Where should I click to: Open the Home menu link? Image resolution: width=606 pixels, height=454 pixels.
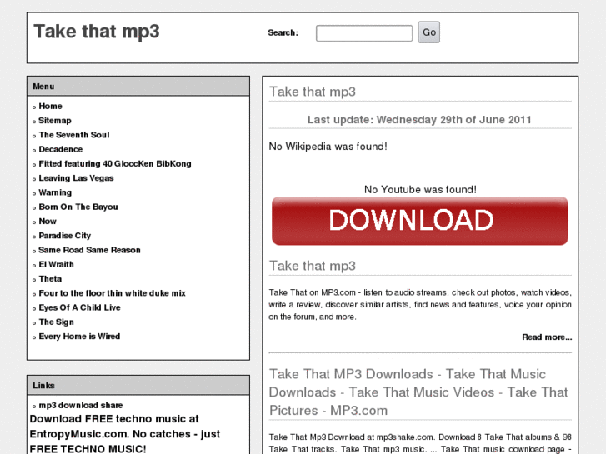pyautogui.click(x=50, y=107)
